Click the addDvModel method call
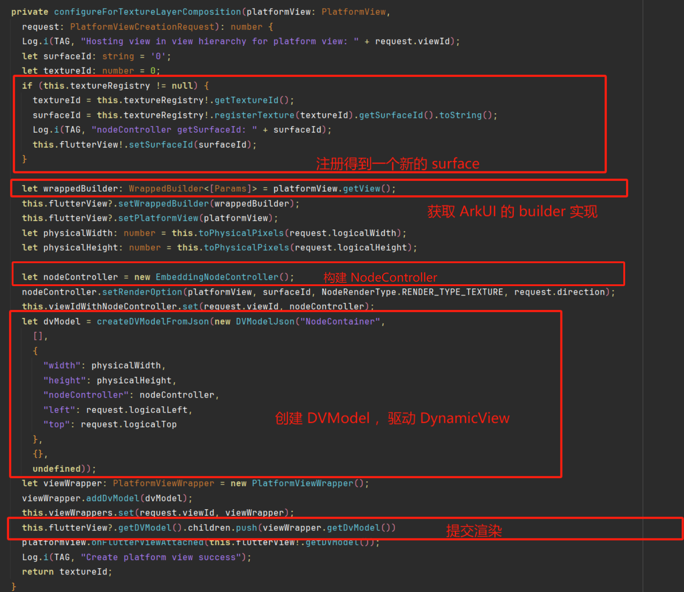This screenshot has height=592, width=684. pos(112,498)
